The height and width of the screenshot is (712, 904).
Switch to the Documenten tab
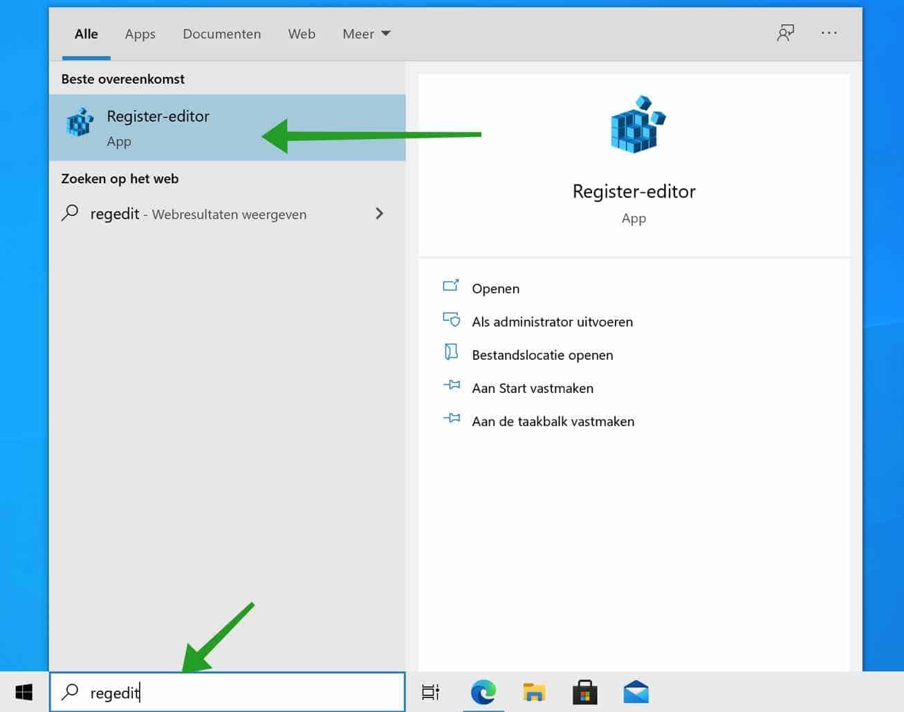click(221, 33)
